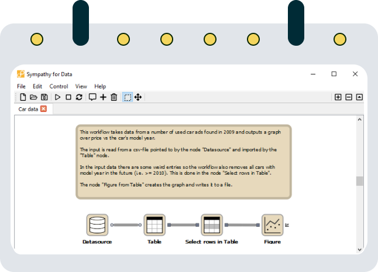Open the Control menu
This screenshot has height=272, width=378.
coord(59,87)
